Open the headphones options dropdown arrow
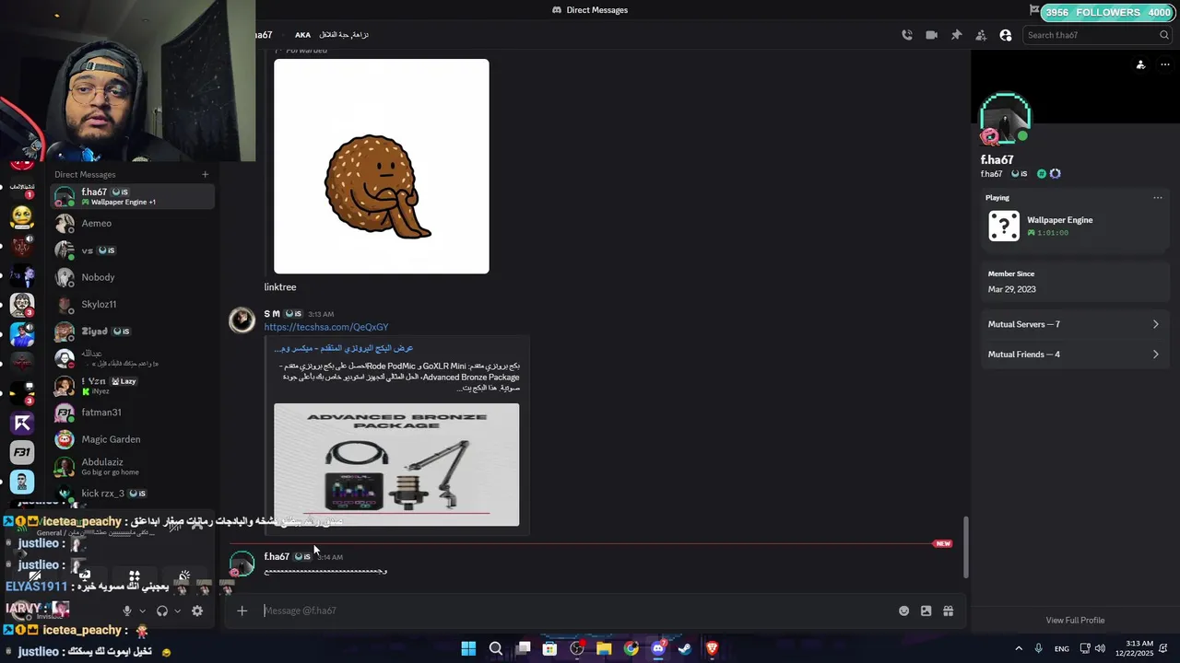 [x=177, y=611]
